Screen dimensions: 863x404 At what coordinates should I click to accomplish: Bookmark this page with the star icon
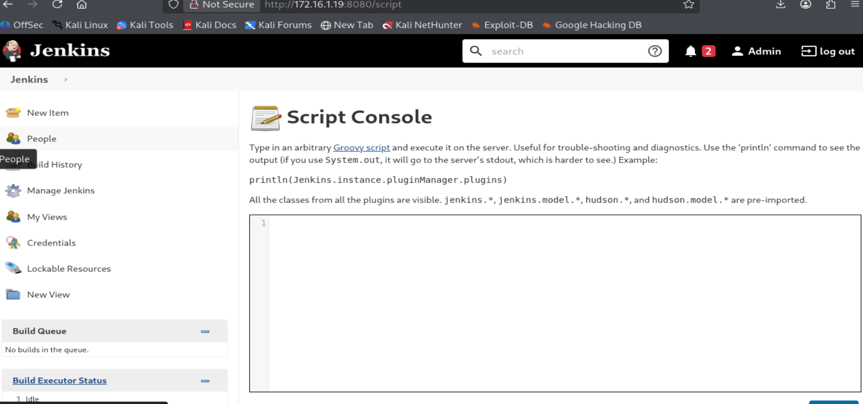pos(689,5)
